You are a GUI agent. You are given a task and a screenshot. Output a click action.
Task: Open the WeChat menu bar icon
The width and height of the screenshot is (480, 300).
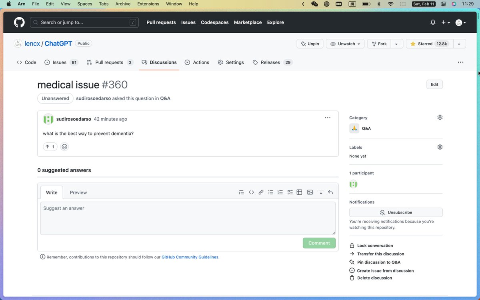point(315,4)
